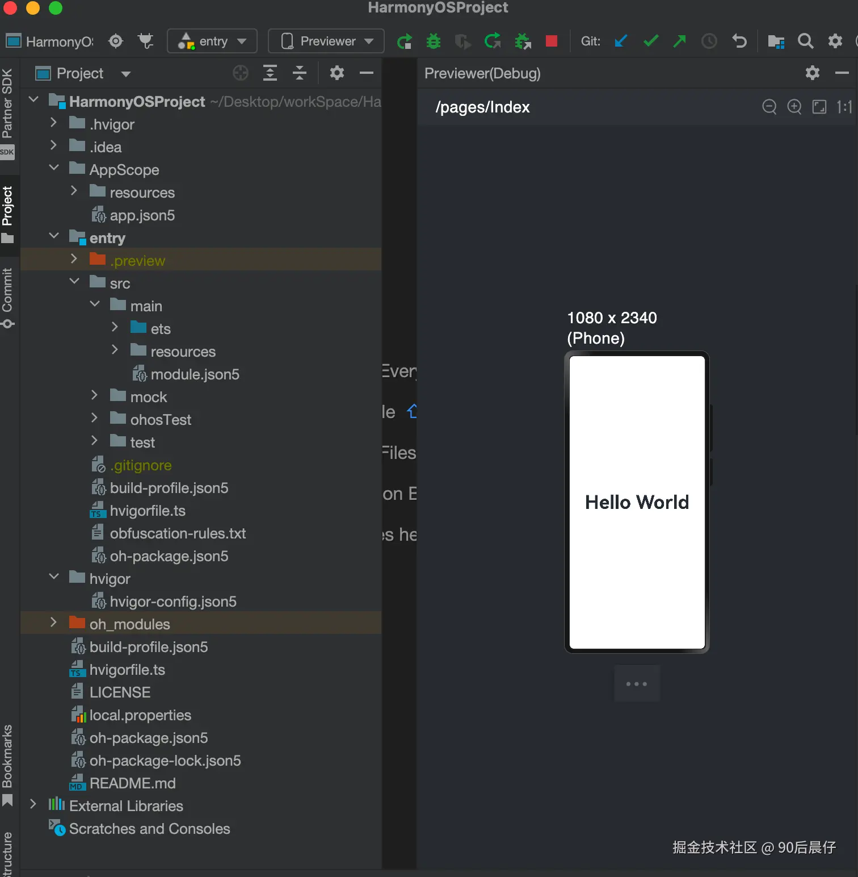Select app.json5 file
Image resolution: width=858 pixels, height=877 pixels.
(x=133, y=215)
